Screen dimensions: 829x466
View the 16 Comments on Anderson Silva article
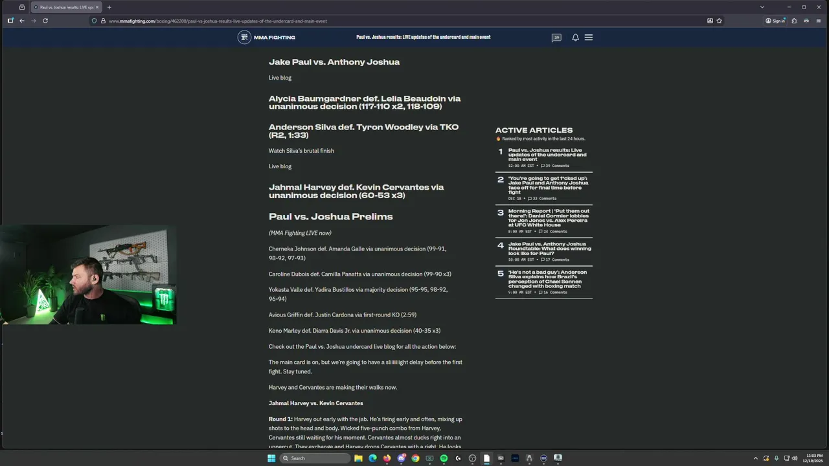(x=554, y=293)
